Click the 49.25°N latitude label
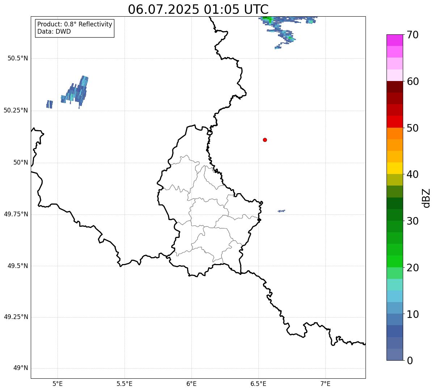This screenshot has width=435, height=391. (x=16, y=317)
